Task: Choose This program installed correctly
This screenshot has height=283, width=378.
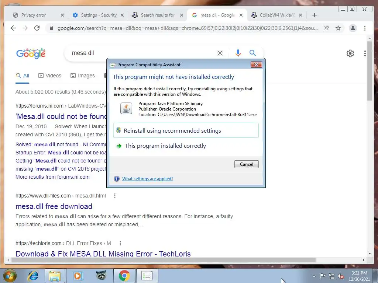Action: click(186, 146)
